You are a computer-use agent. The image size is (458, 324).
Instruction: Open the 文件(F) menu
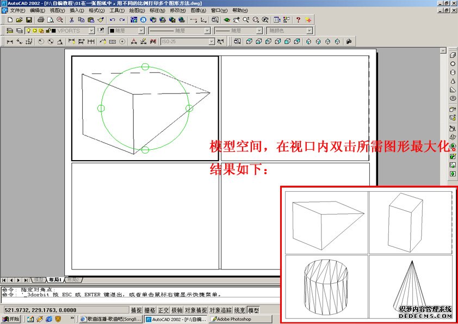tap(17, 10)
